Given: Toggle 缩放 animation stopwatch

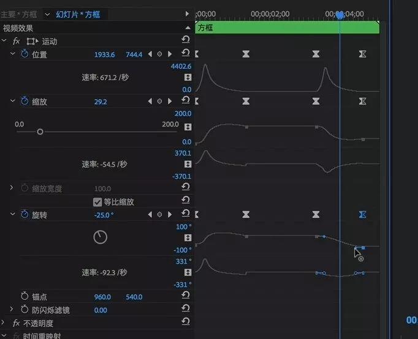Looking at the screenshot, I should point(25,101).
